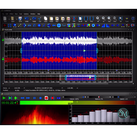Click red circle stop effect icon
The height and width of the screenshot is (134, 137).
point(5,25)
